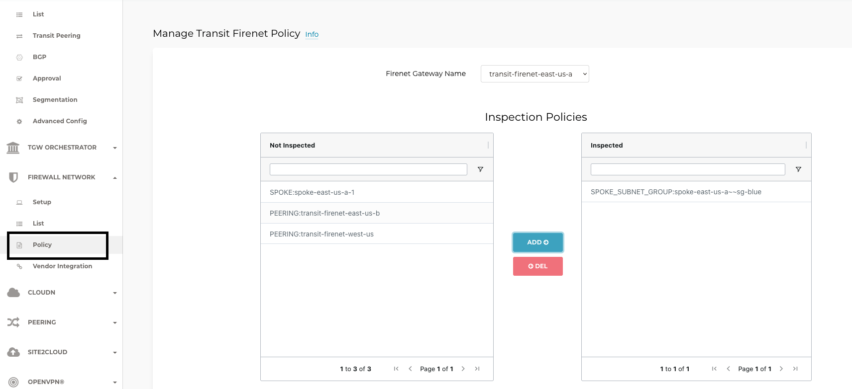The height and width of the screenshot is (389, 852).
Task: Click the TGW Orchestrator building icon
Action: (13, 148)
